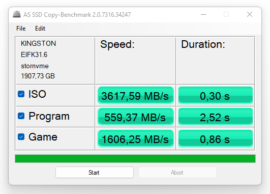
Task: Select the Game speed result 1606,25 MB/s
Action: coord(136,139)
